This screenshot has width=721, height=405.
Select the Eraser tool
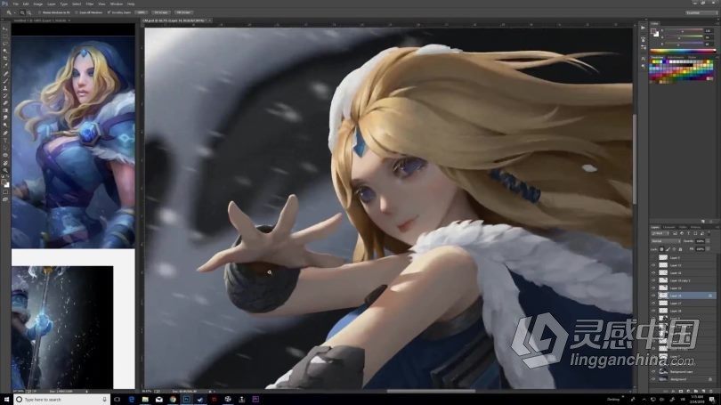[x=5, y=103]
